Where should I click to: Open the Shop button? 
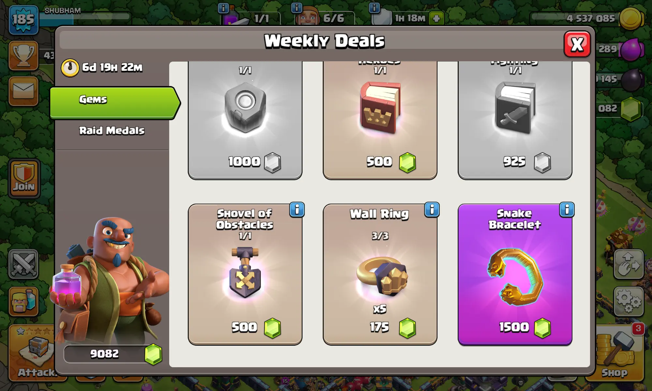coord(615,353)
